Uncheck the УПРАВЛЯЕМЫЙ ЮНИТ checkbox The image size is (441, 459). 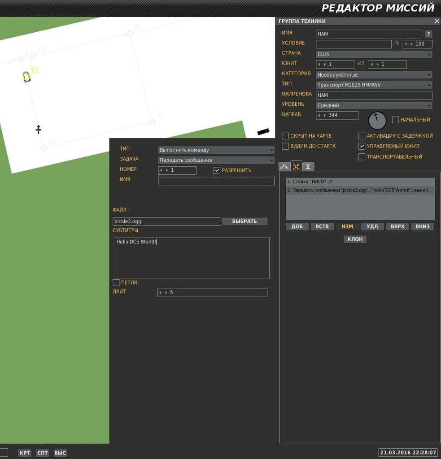[x=362, y=146]
